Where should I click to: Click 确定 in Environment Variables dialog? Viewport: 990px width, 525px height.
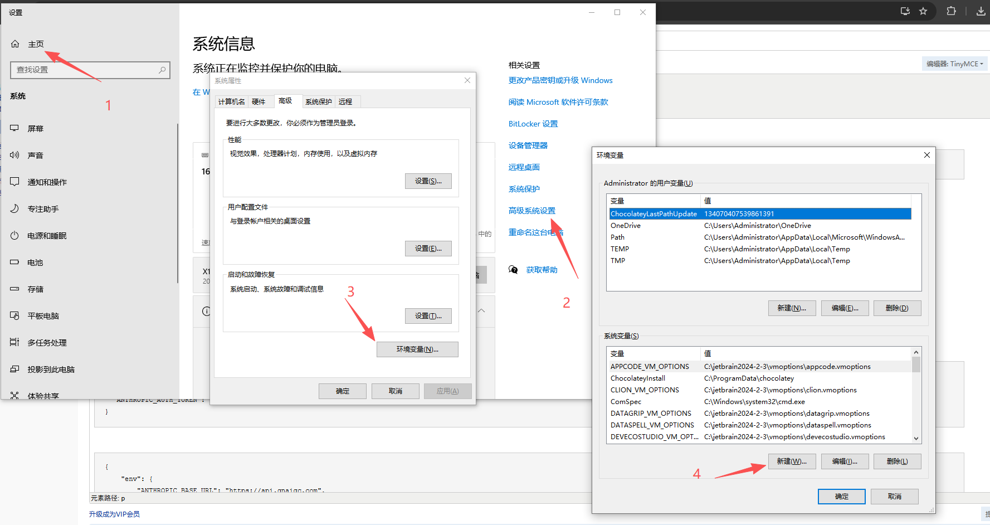pos(841,497)
